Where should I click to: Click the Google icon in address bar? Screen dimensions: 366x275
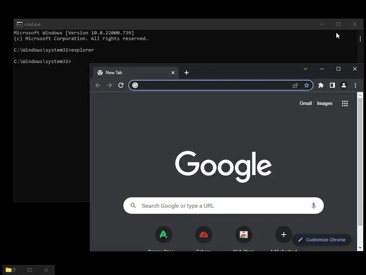tap(135, 85)
